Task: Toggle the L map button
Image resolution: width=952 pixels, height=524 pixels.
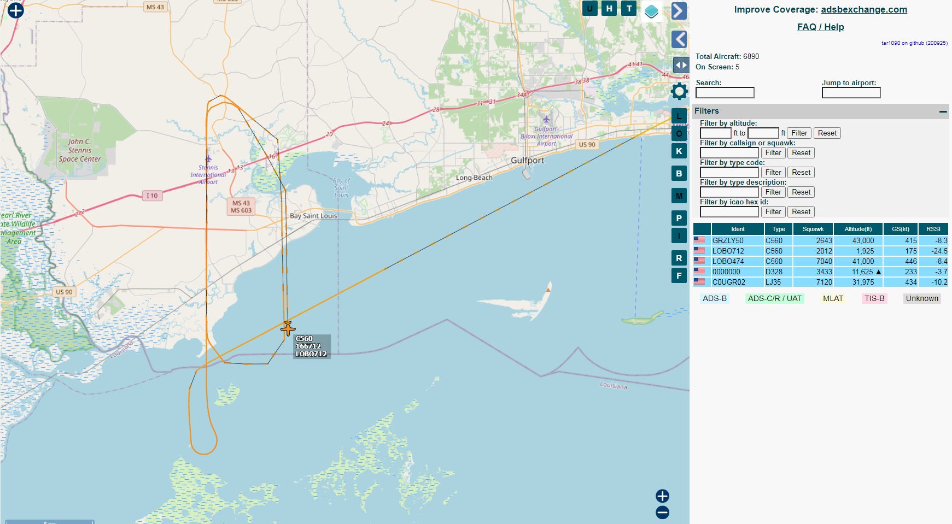Action: tap(679, 116)
